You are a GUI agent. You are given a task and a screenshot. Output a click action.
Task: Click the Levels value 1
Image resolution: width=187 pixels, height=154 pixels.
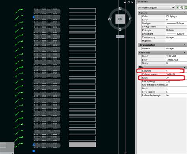[x=176, y=88]
